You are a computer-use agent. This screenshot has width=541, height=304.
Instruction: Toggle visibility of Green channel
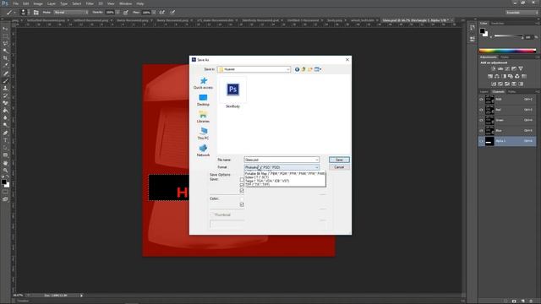tap(481, 120)
